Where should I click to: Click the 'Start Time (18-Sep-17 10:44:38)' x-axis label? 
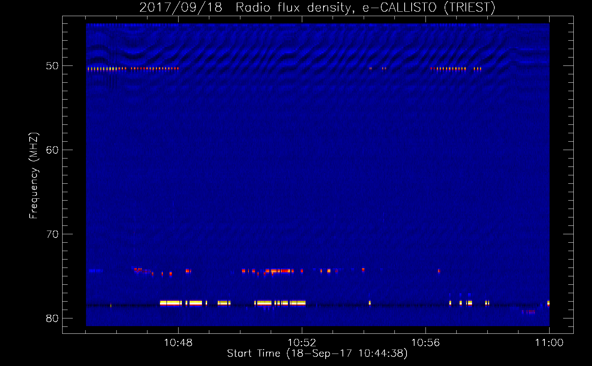coord(317,354)
